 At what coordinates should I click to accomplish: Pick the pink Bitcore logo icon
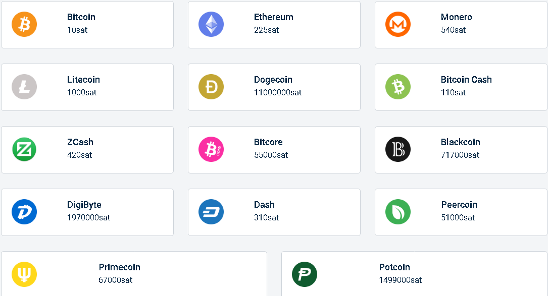click(x=211, y=149)
